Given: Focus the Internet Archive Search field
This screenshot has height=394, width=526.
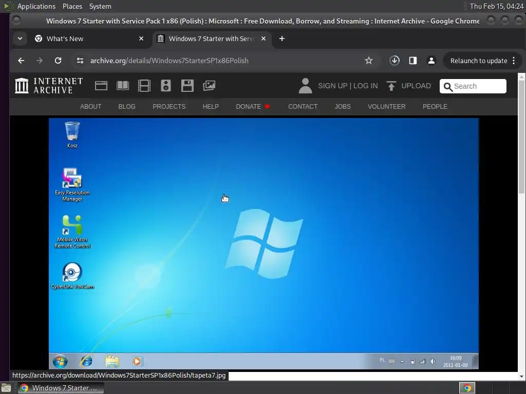Looking at the screenshot, I should point(473,86).
